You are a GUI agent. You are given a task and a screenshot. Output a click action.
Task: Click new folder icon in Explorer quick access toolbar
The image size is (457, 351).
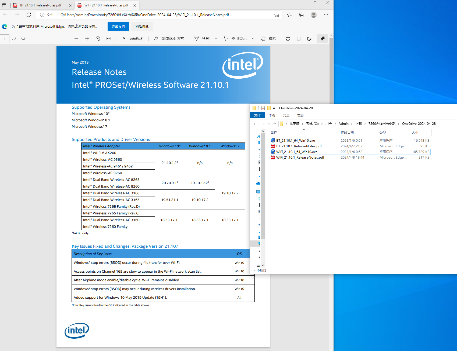[269, 108]
